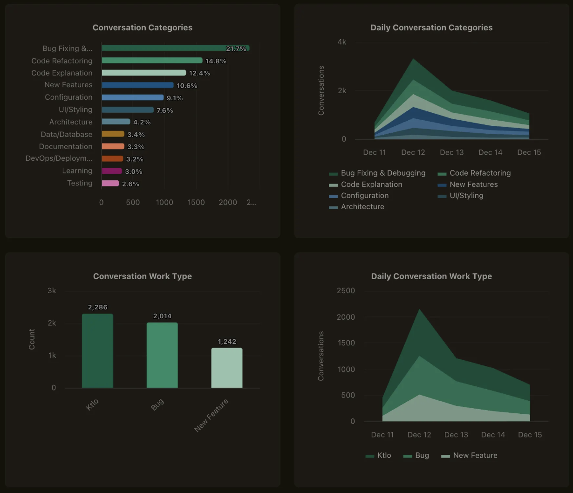Click the Bug Fixing 21.7% bar
This screenshot has height=493, width=573.
tap(176, 48)
